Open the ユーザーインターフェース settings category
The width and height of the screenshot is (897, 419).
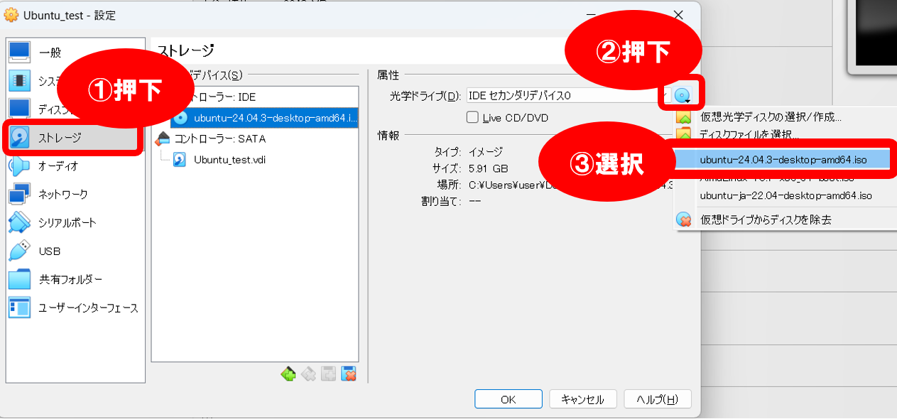pos(88,308)
